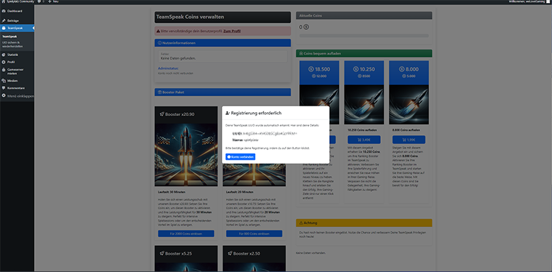The image size is (552, 272).
Task: Click the Statistik chart icon
Action: (3, 55)
